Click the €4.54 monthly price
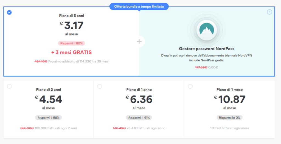This screenshot has height=144, width=281. [x=49, y=99]
